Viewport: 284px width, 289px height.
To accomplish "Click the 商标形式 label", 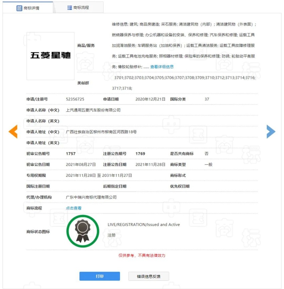I will 178,175.
